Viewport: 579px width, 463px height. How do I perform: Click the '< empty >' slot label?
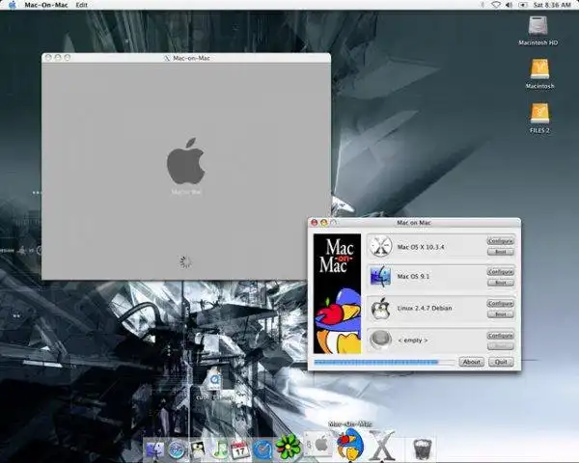click(412, 340)
